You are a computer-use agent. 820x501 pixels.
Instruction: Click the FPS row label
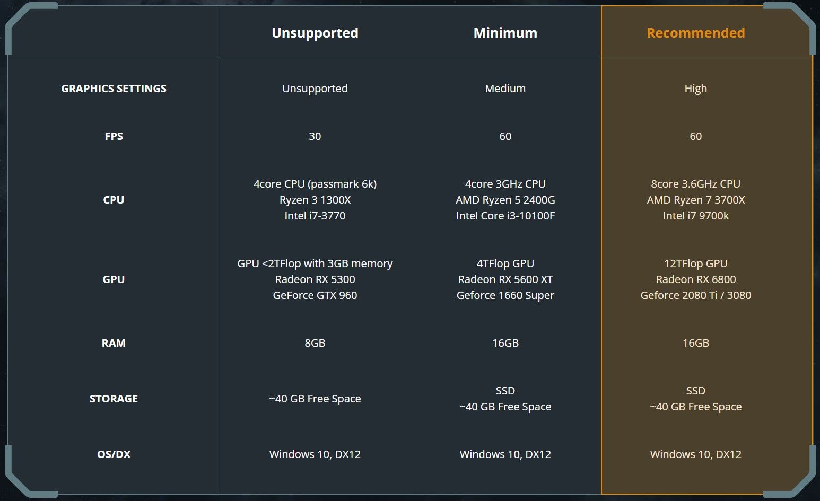[x=114, y=136]
